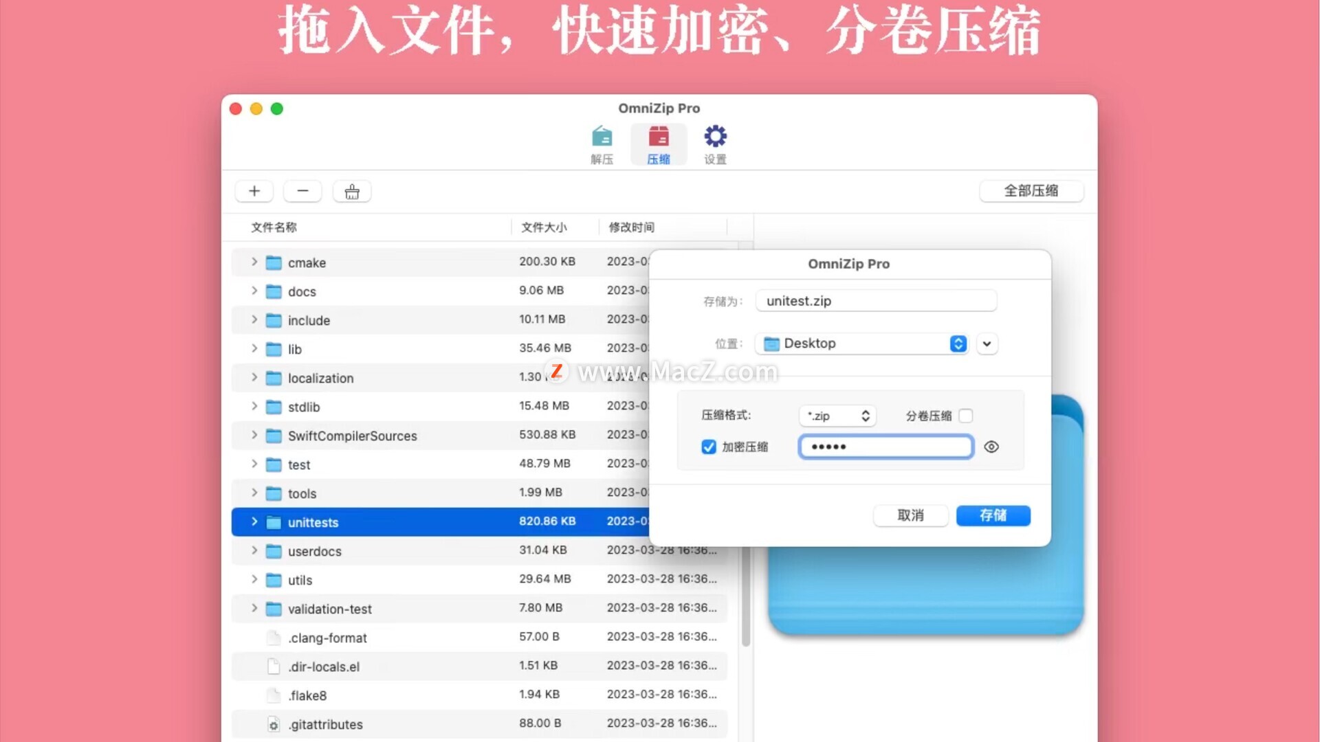Click the .gitattributes file icon

(274, 724)
